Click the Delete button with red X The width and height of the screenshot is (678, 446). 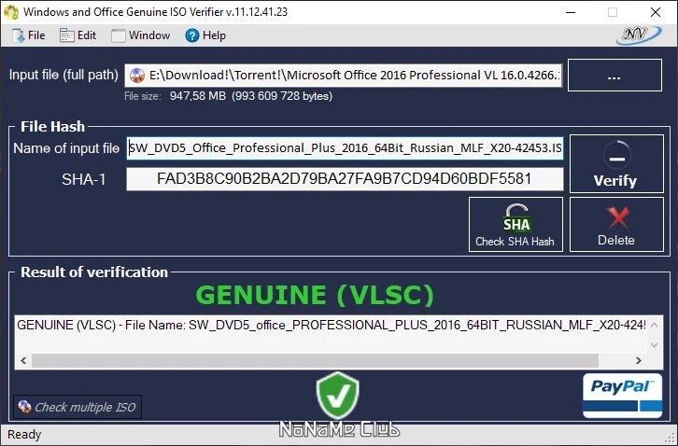tap(616, 224)
